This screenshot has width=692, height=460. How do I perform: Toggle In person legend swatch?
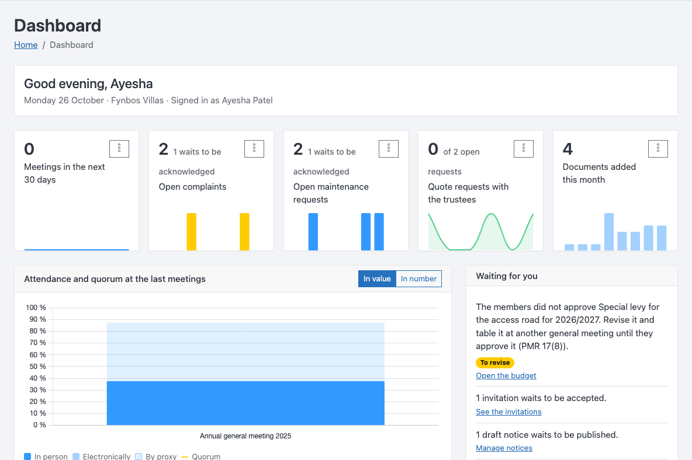(x=27, y=456)
